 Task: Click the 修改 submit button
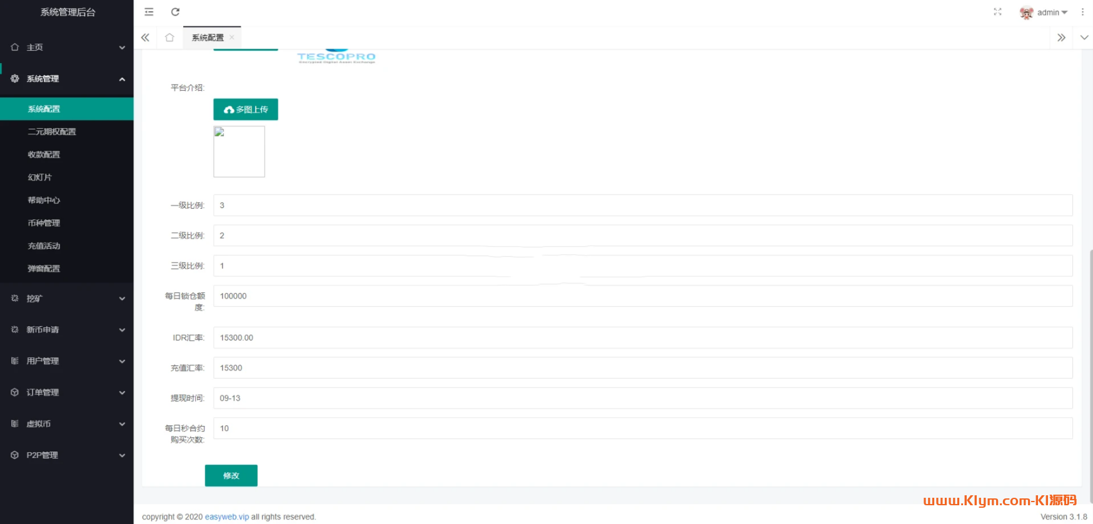pos(231,475)
